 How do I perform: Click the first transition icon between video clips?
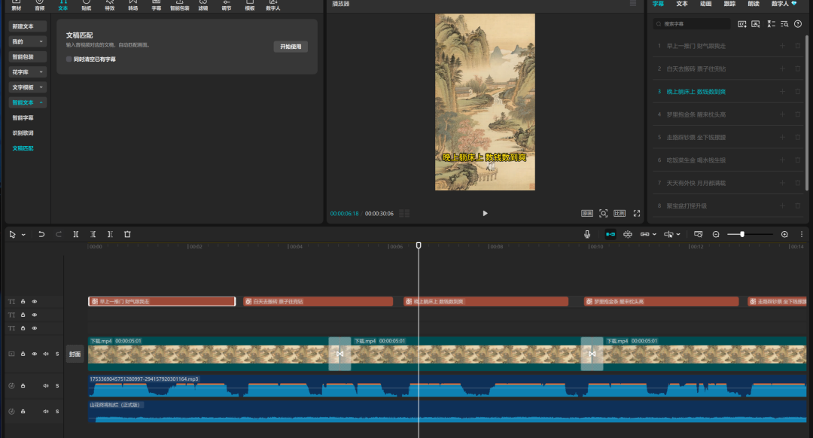[x=340, y=354]
